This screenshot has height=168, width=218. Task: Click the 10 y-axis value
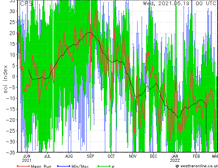(12, 55)
